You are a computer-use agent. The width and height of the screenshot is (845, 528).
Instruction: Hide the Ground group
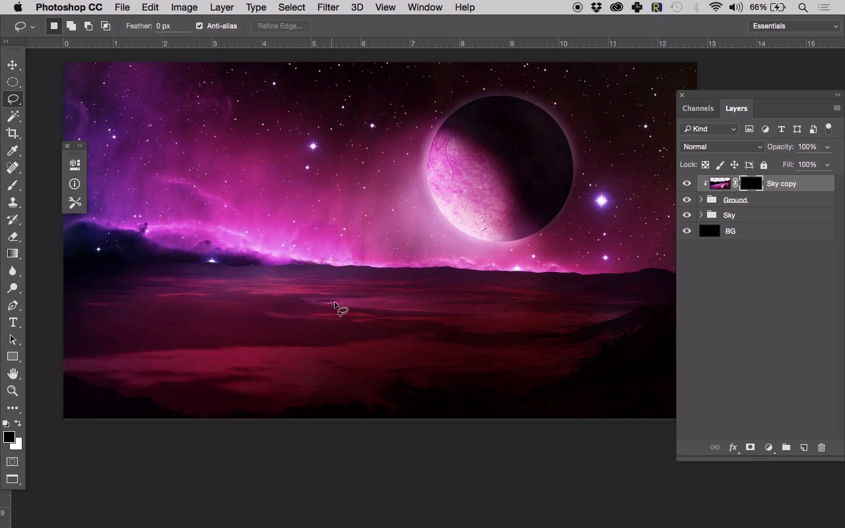click(687, 199)
